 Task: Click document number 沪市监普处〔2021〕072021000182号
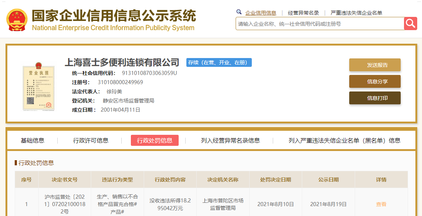[65, 204]
